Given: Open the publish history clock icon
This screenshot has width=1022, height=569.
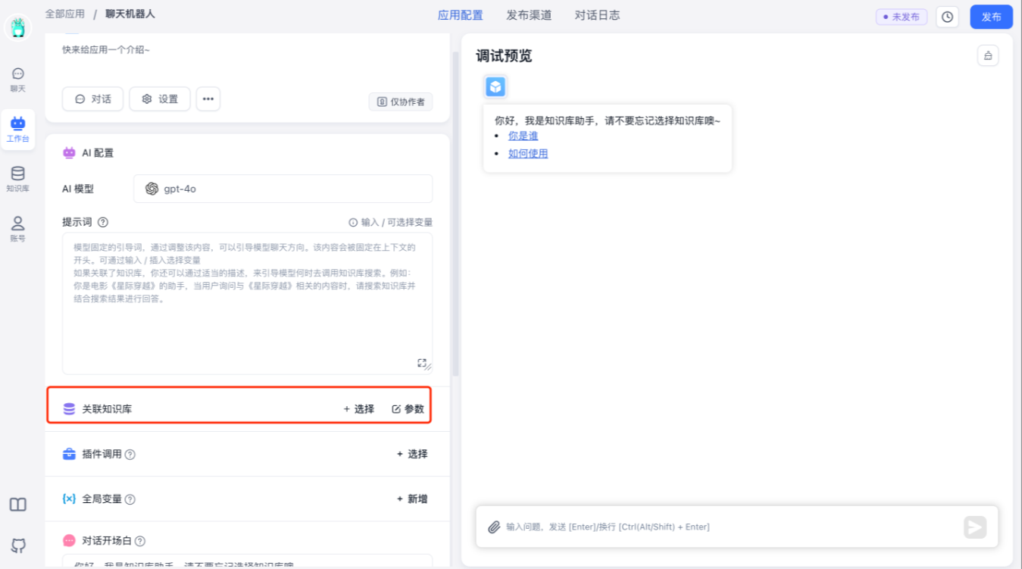Looking at the screenshot, I should pos(947,17).
